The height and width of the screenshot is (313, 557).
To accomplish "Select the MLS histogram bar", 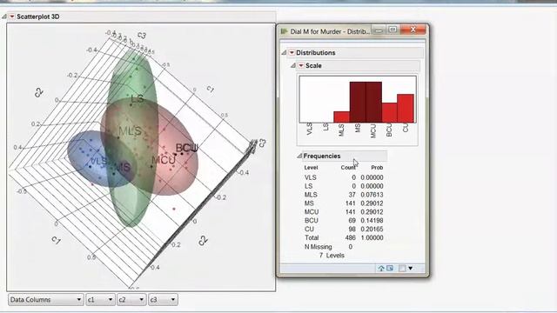I will (x=341, y=117).
